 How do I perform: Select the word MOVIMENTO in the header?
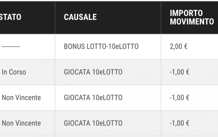[x=192, y=21]
